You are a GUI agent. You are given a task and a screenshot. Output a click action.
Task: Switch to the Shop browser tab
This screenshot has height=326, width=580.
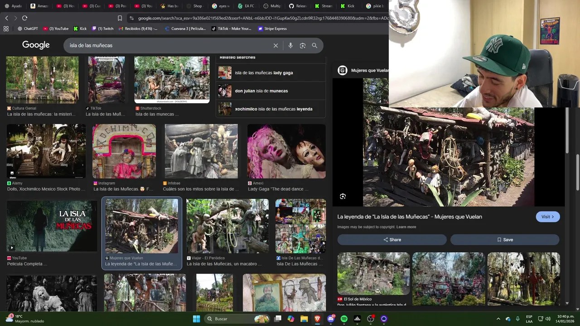click(195, 6)
